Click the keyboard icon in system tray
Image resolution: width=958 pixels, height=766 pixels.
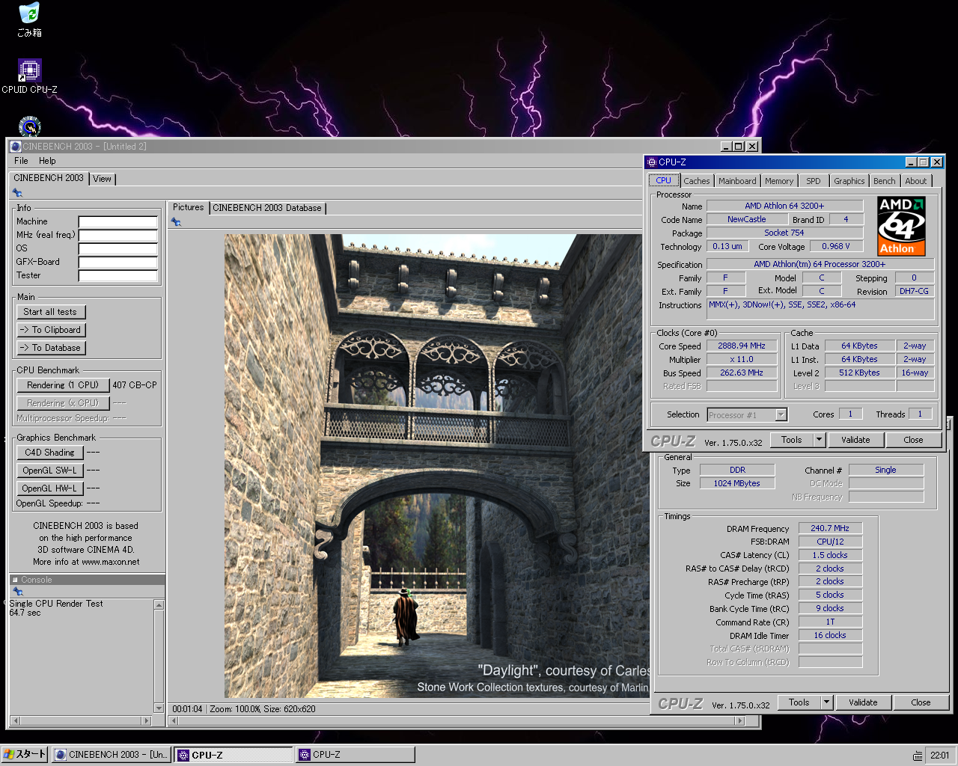tap(918, 756)
